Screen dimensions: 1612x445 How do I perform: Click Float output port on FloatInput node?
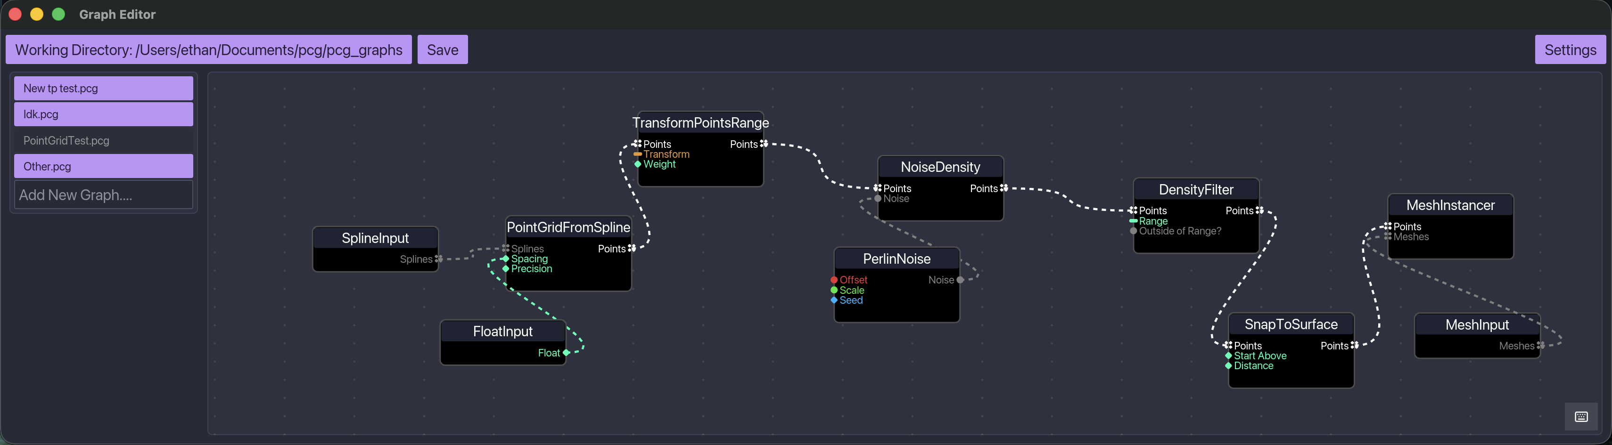pyautogui.click(x=567, y=353)
